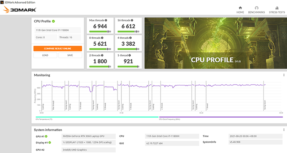
Task: Open the Home icon in navigation
Action: [240, 8]
